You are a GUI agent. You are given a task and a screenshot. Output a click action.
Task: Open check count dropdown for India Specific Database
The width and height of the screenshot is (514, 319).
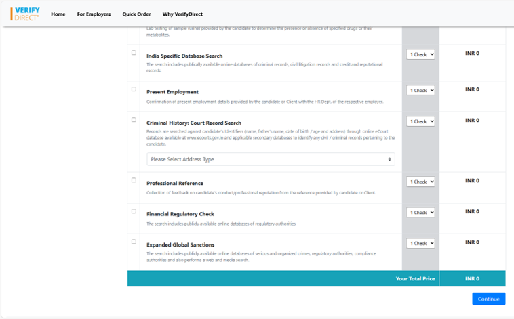click(x=420, y=54)
